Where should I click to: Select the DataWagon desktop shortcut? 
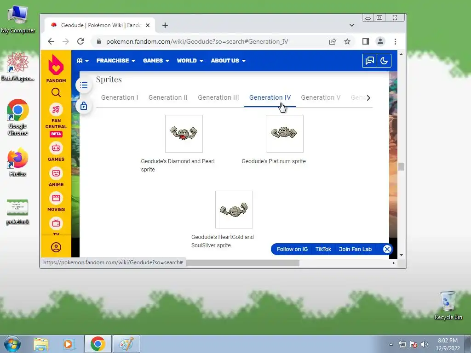[18, 67]
